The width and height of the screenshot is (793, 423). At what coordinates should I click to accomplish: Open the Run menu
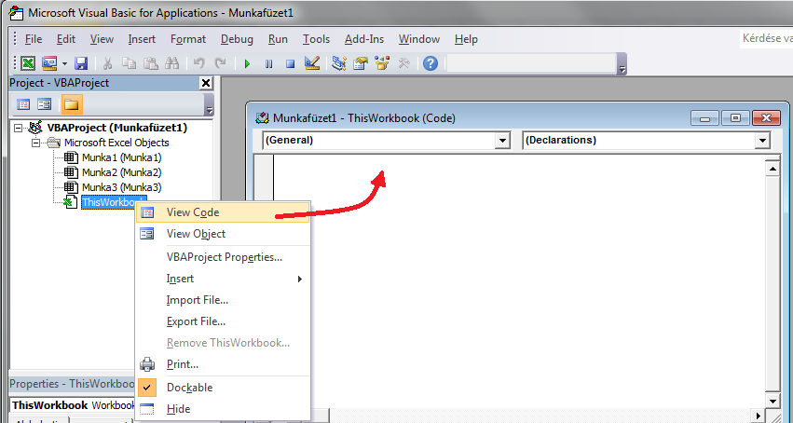pos(278,39)
